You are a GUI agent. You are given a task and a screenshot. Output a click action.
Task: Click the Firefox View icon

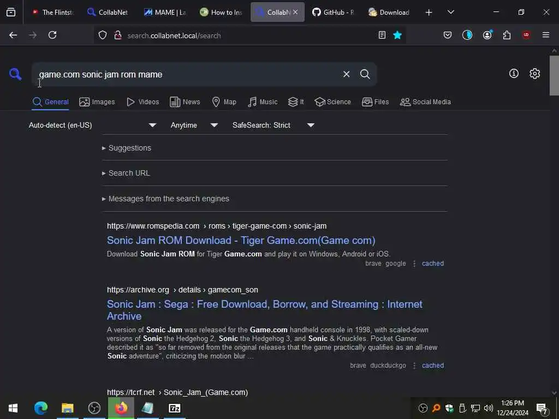point(11,12)
